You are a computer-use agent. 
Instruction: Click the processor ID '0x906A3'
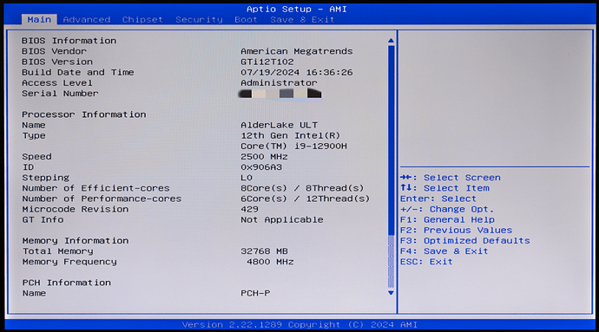[261, 167]
